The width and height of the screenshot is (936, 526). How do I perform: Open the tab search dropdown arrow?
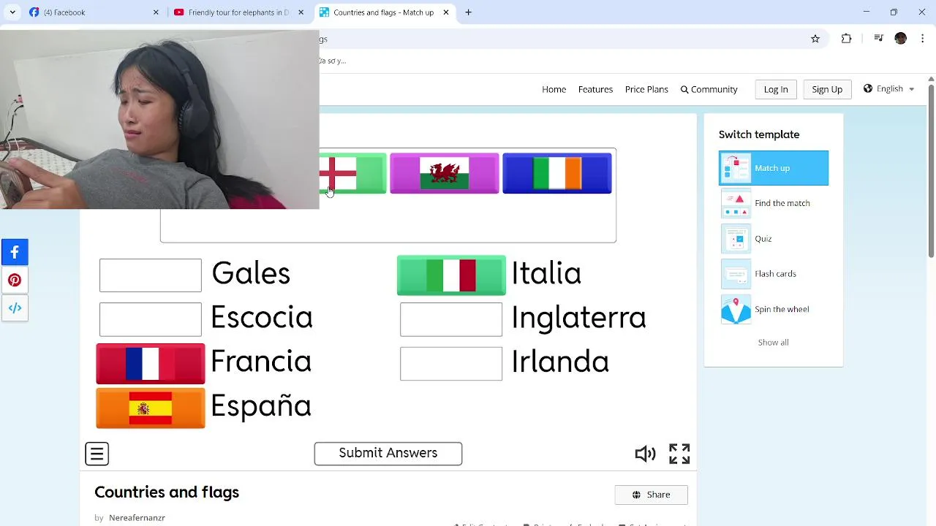(12, 12)
